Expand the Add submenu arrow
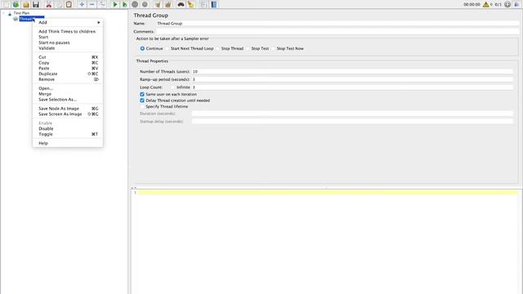 99,22
